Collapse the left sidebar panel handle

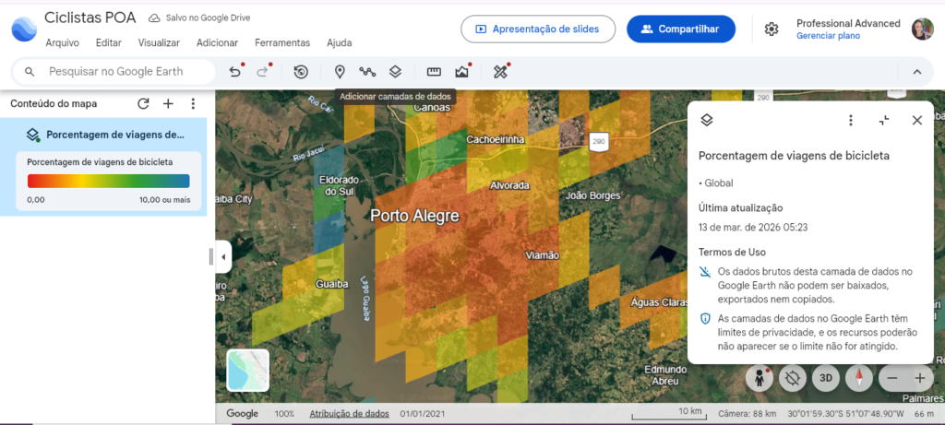click(211, 257)
